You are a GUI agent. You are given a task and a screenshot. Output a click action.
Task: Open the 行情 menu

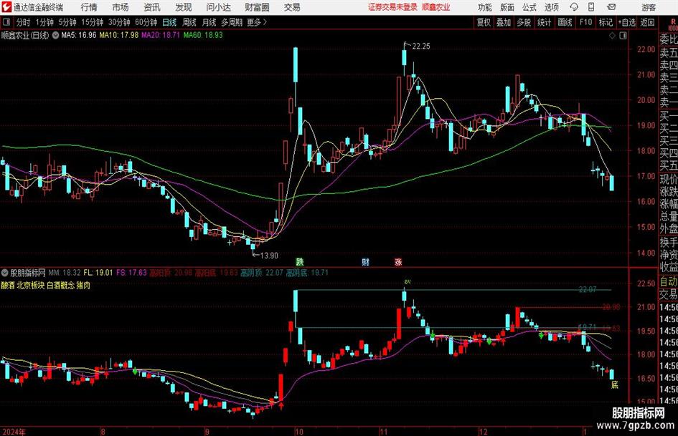point(89,7)
